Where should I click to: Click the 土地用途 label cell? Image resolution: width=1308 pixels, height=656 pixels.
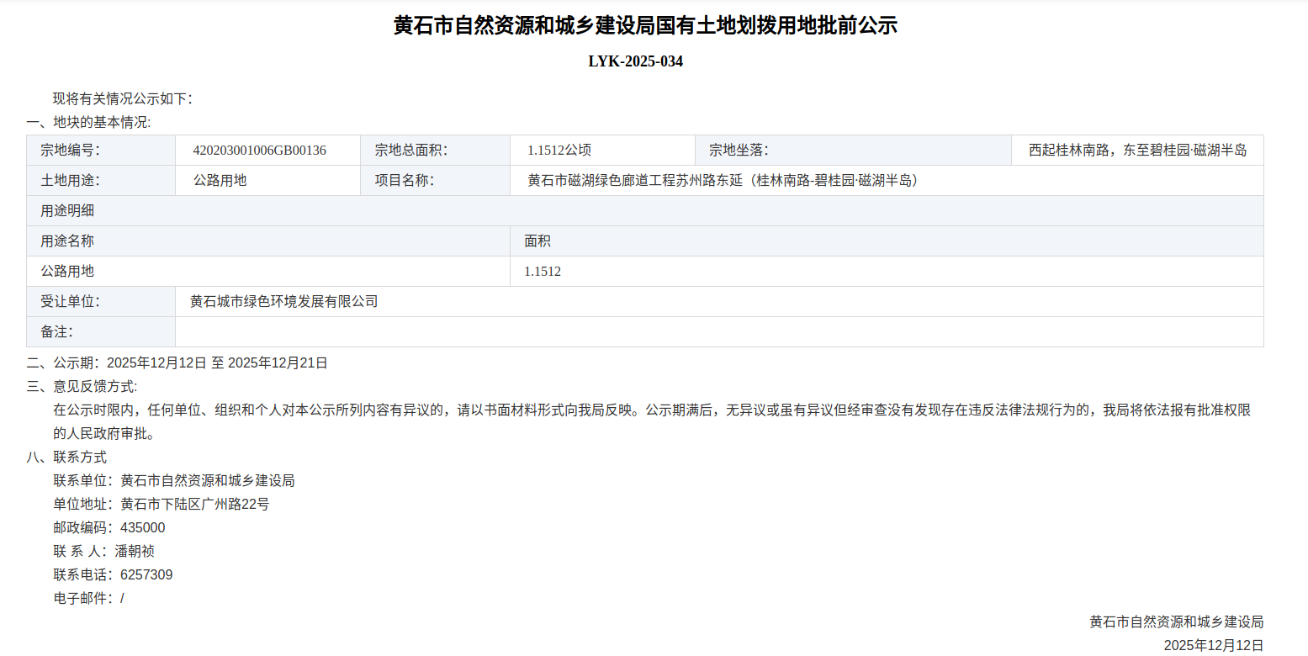click(71, 181)
